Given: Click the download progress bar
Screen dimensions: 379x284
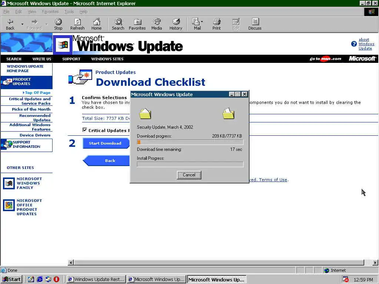Looking at the screenshot, I should tap(190, 142).
